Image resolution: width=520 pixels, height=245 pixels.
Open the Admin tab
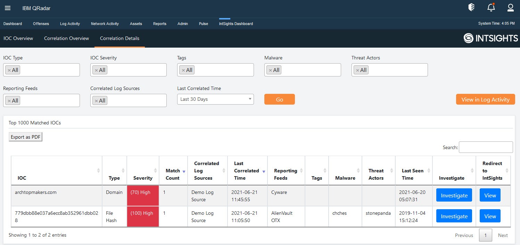183,24
